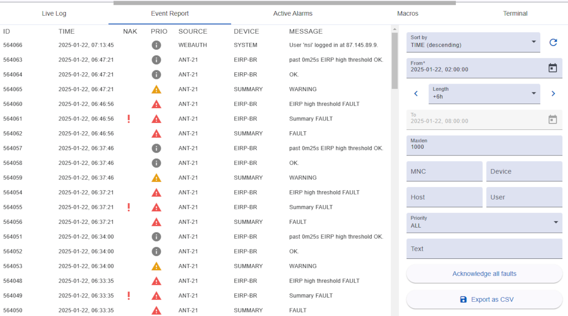Viewport: 568px width, 316px height.
Task: Click the next time window arrow
Action: pyautogui.click(x=553, y=94)
